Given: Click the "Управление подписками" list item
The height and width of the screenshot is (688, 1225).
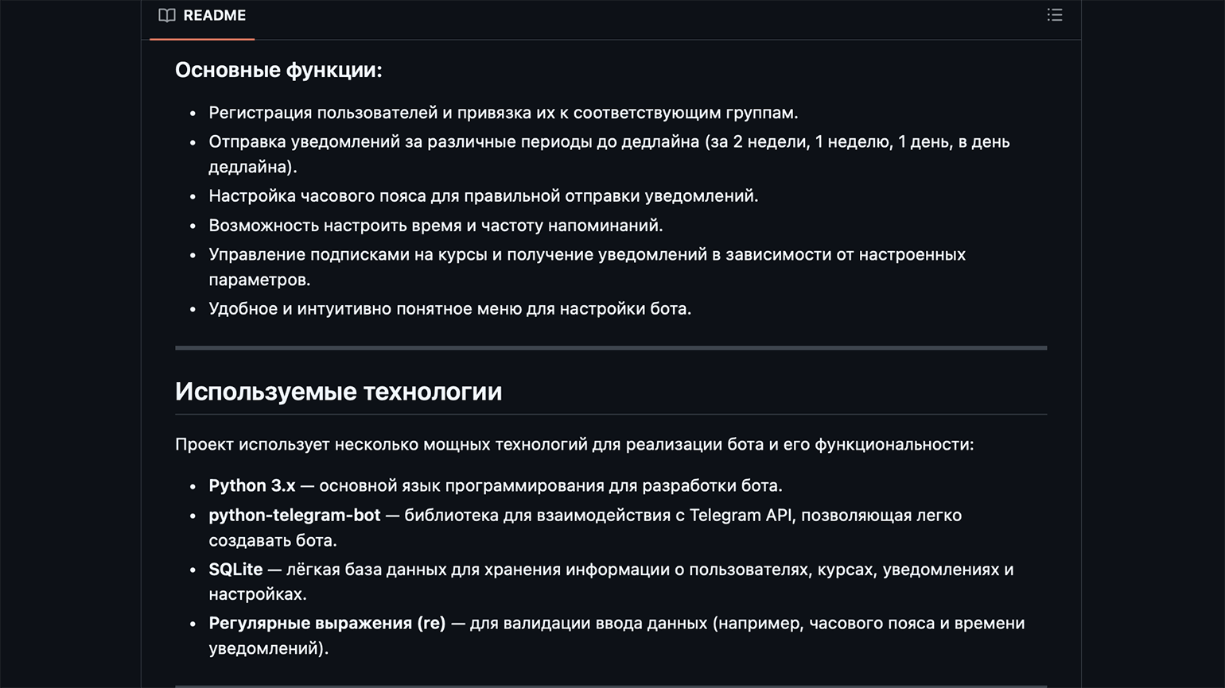Looking at the screenshot, I should click(x=586, y=255).
